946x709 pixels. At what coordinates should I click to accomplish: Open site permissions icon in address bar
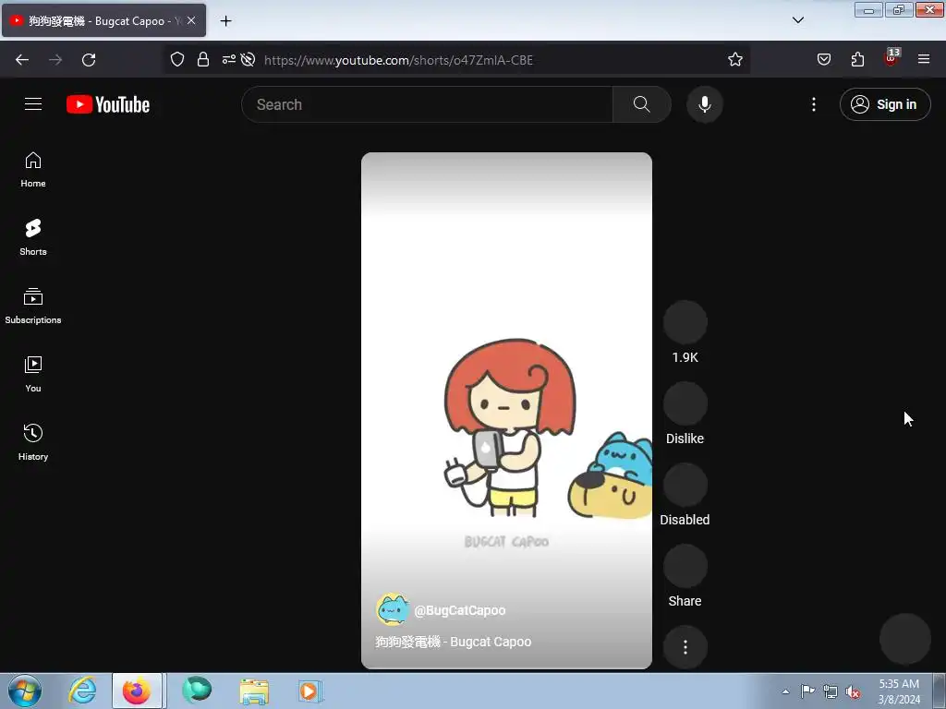(x=229, y=59)
